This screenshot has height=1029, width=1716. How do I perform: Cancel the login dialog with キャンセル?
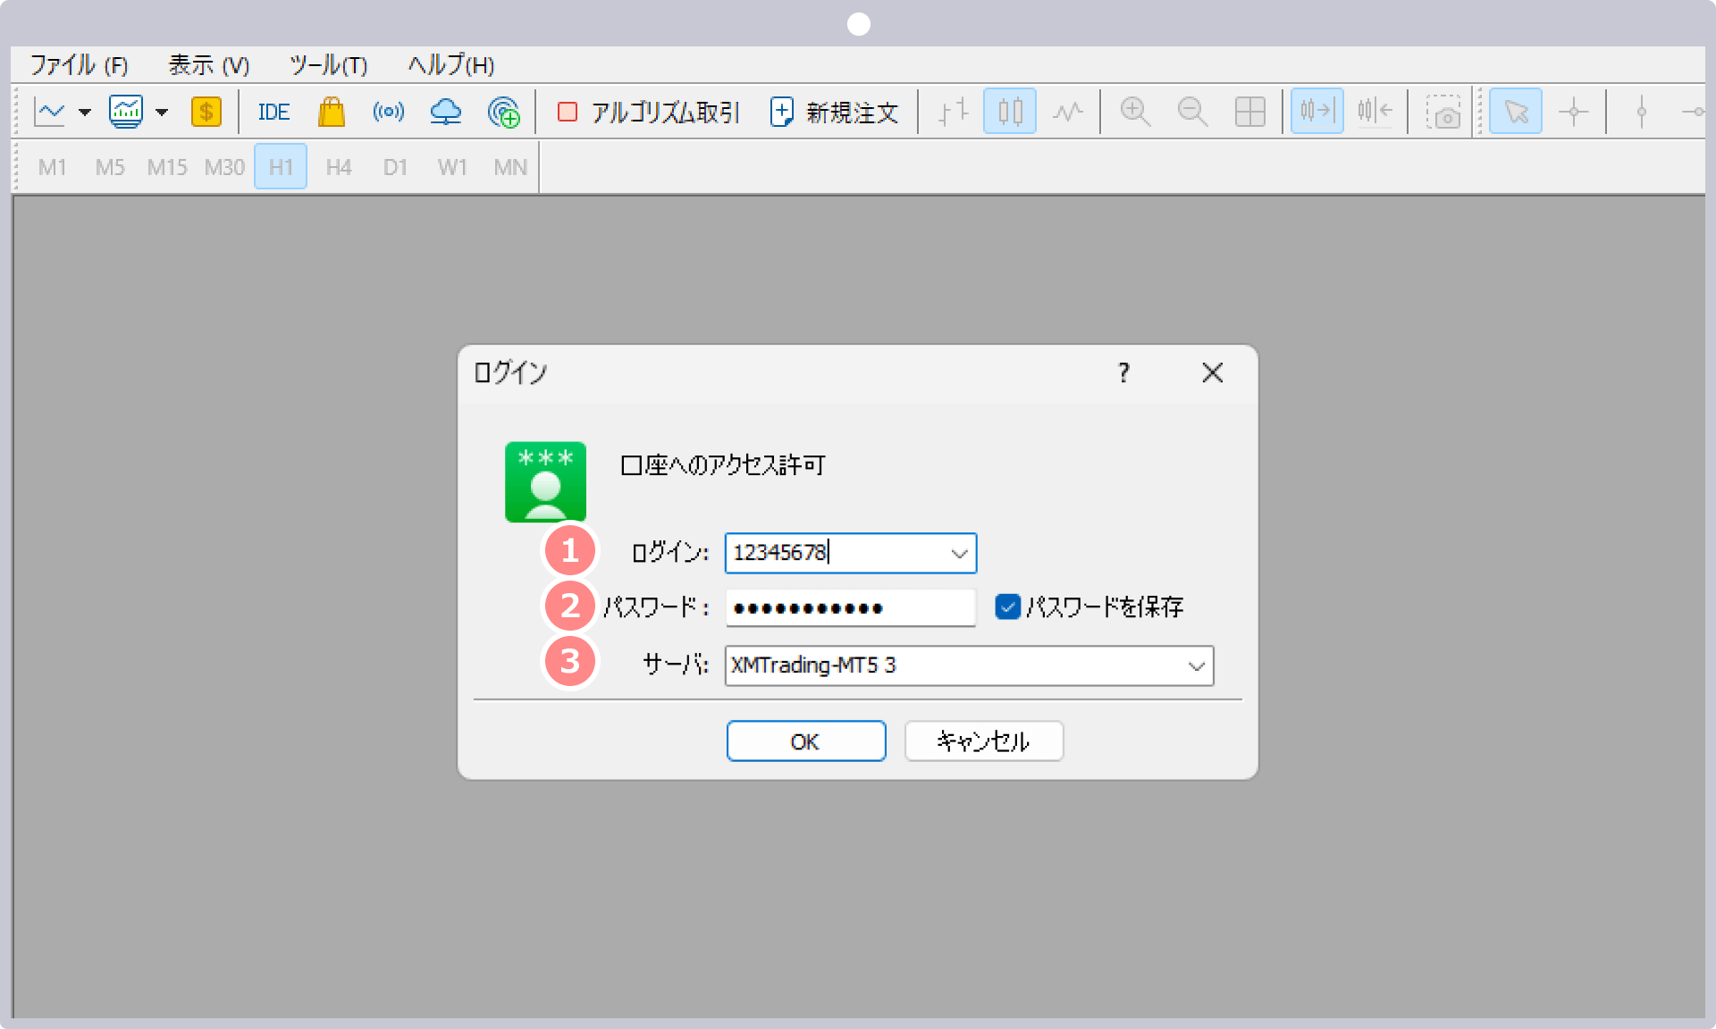click(983, 740)
